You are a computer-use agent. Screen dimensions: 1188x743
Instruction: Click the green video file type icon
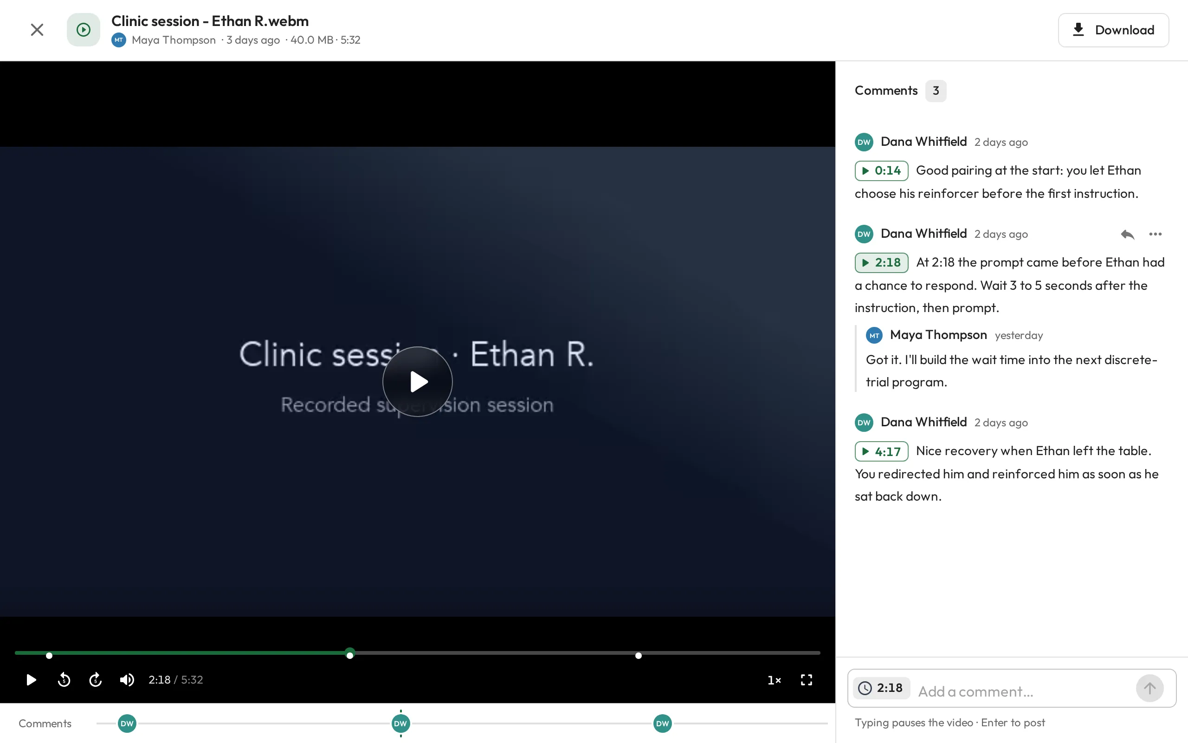tap(84, 30)
